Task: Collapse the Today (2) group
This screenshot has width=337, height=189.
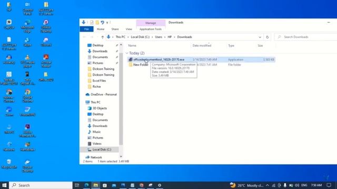Action: pyautogui.click(x=127, y=53)
